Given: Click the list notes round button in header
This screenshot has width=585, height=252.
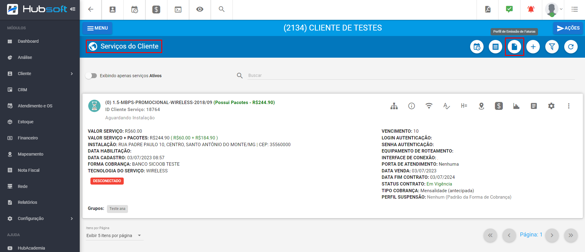Looking at the screenshot, I should click(495, 47).
